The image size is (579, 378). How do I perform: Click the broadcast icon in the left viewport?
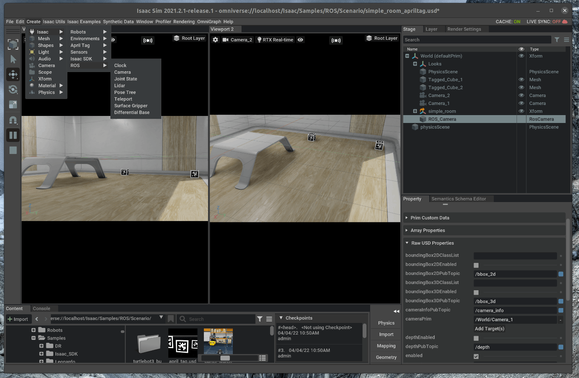pyautogui.click(x=148, y=40)
